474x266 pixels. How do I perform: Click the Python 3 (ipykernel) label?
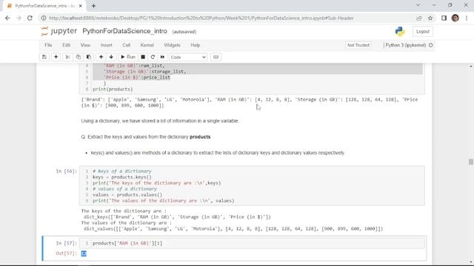tap(405, 45)
